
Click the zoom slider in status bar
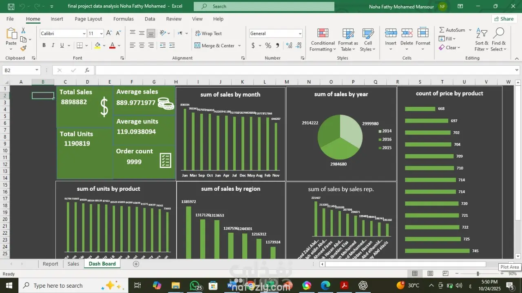(x=478, y=273)
